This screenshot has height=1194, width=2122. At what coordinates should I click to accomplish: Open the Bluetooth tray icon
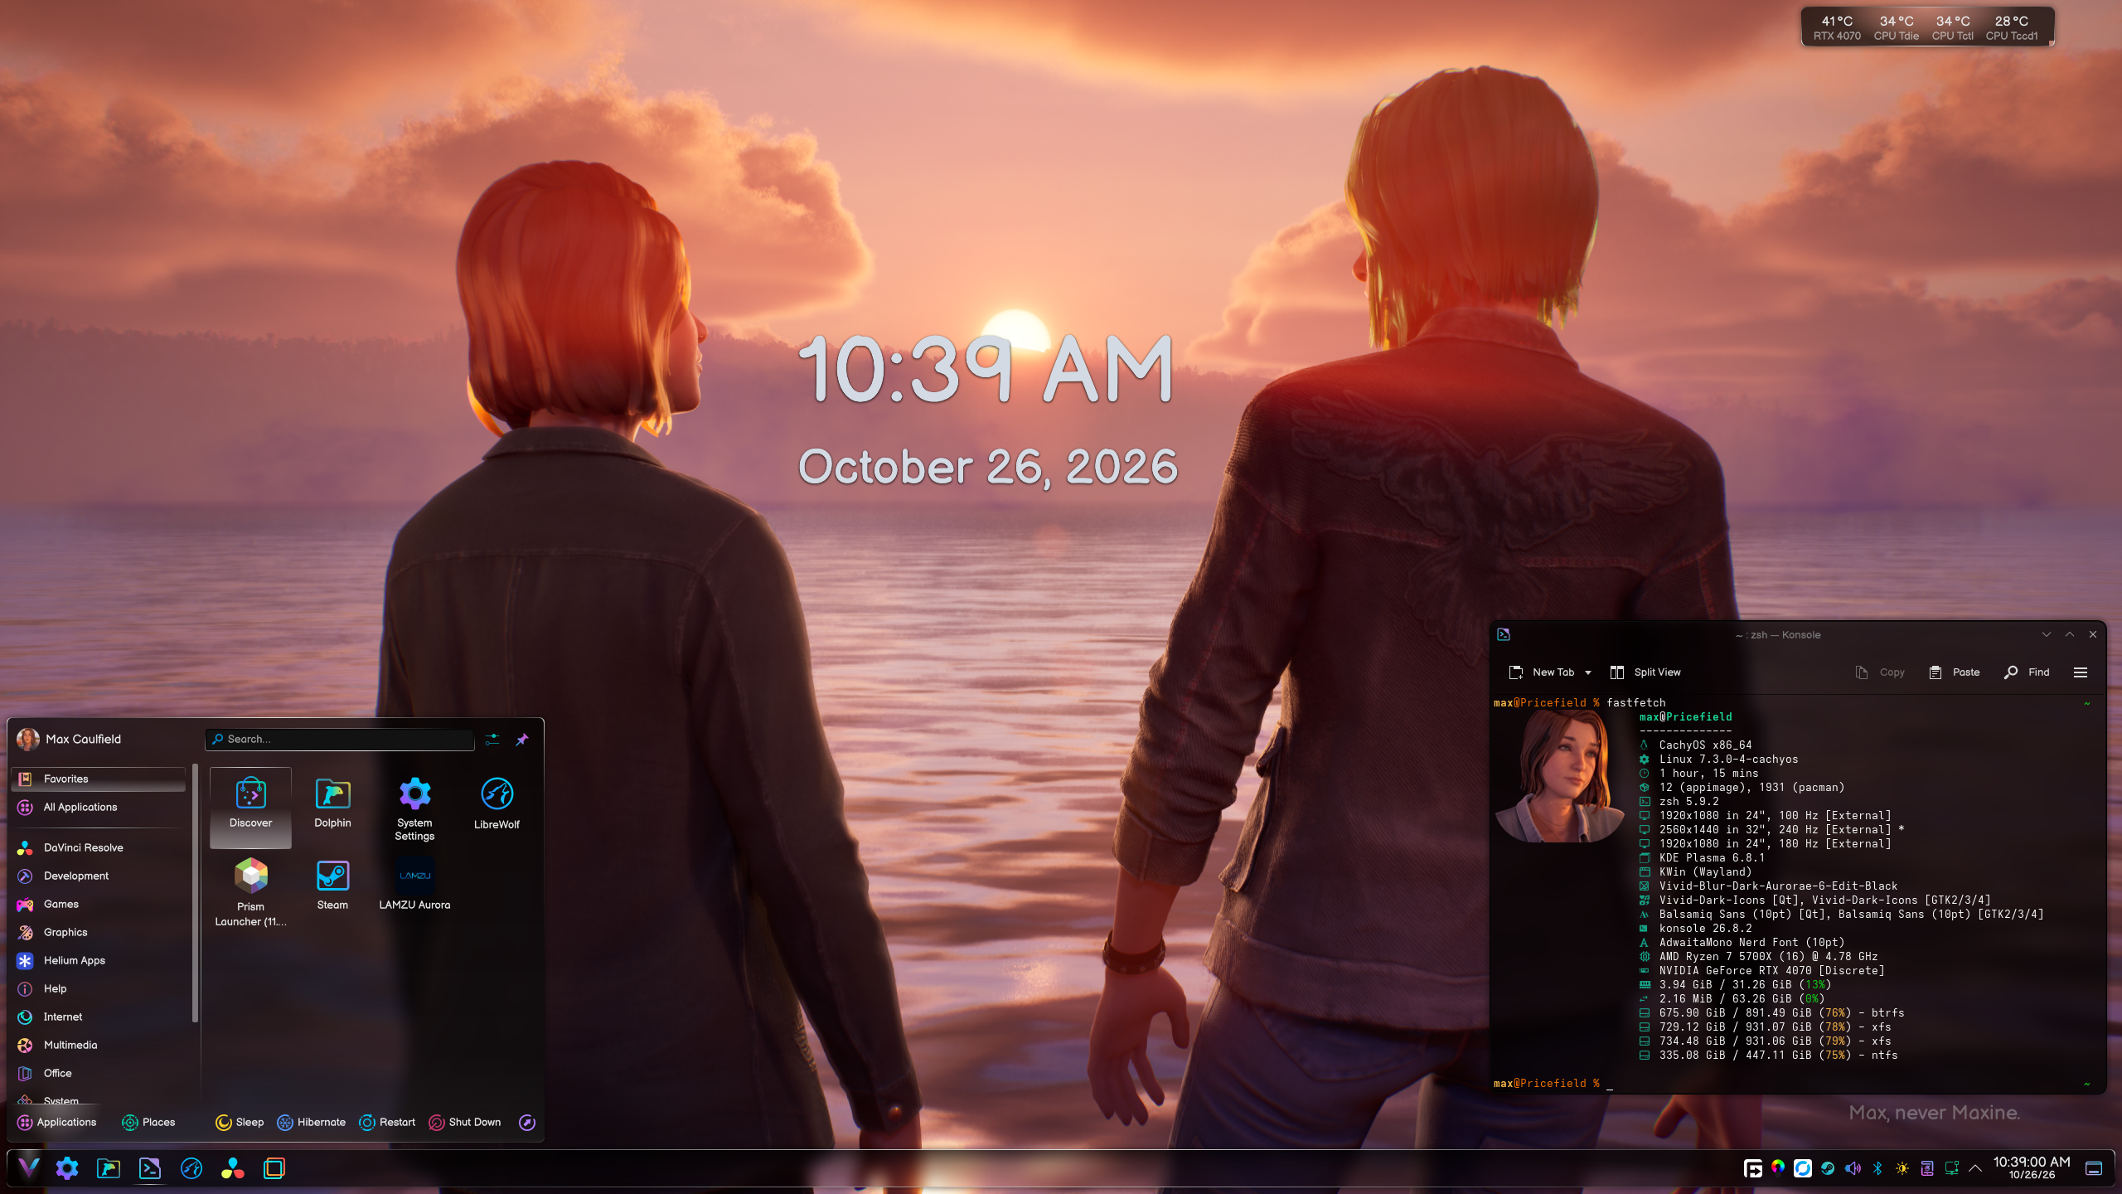pos(1877,1168)
